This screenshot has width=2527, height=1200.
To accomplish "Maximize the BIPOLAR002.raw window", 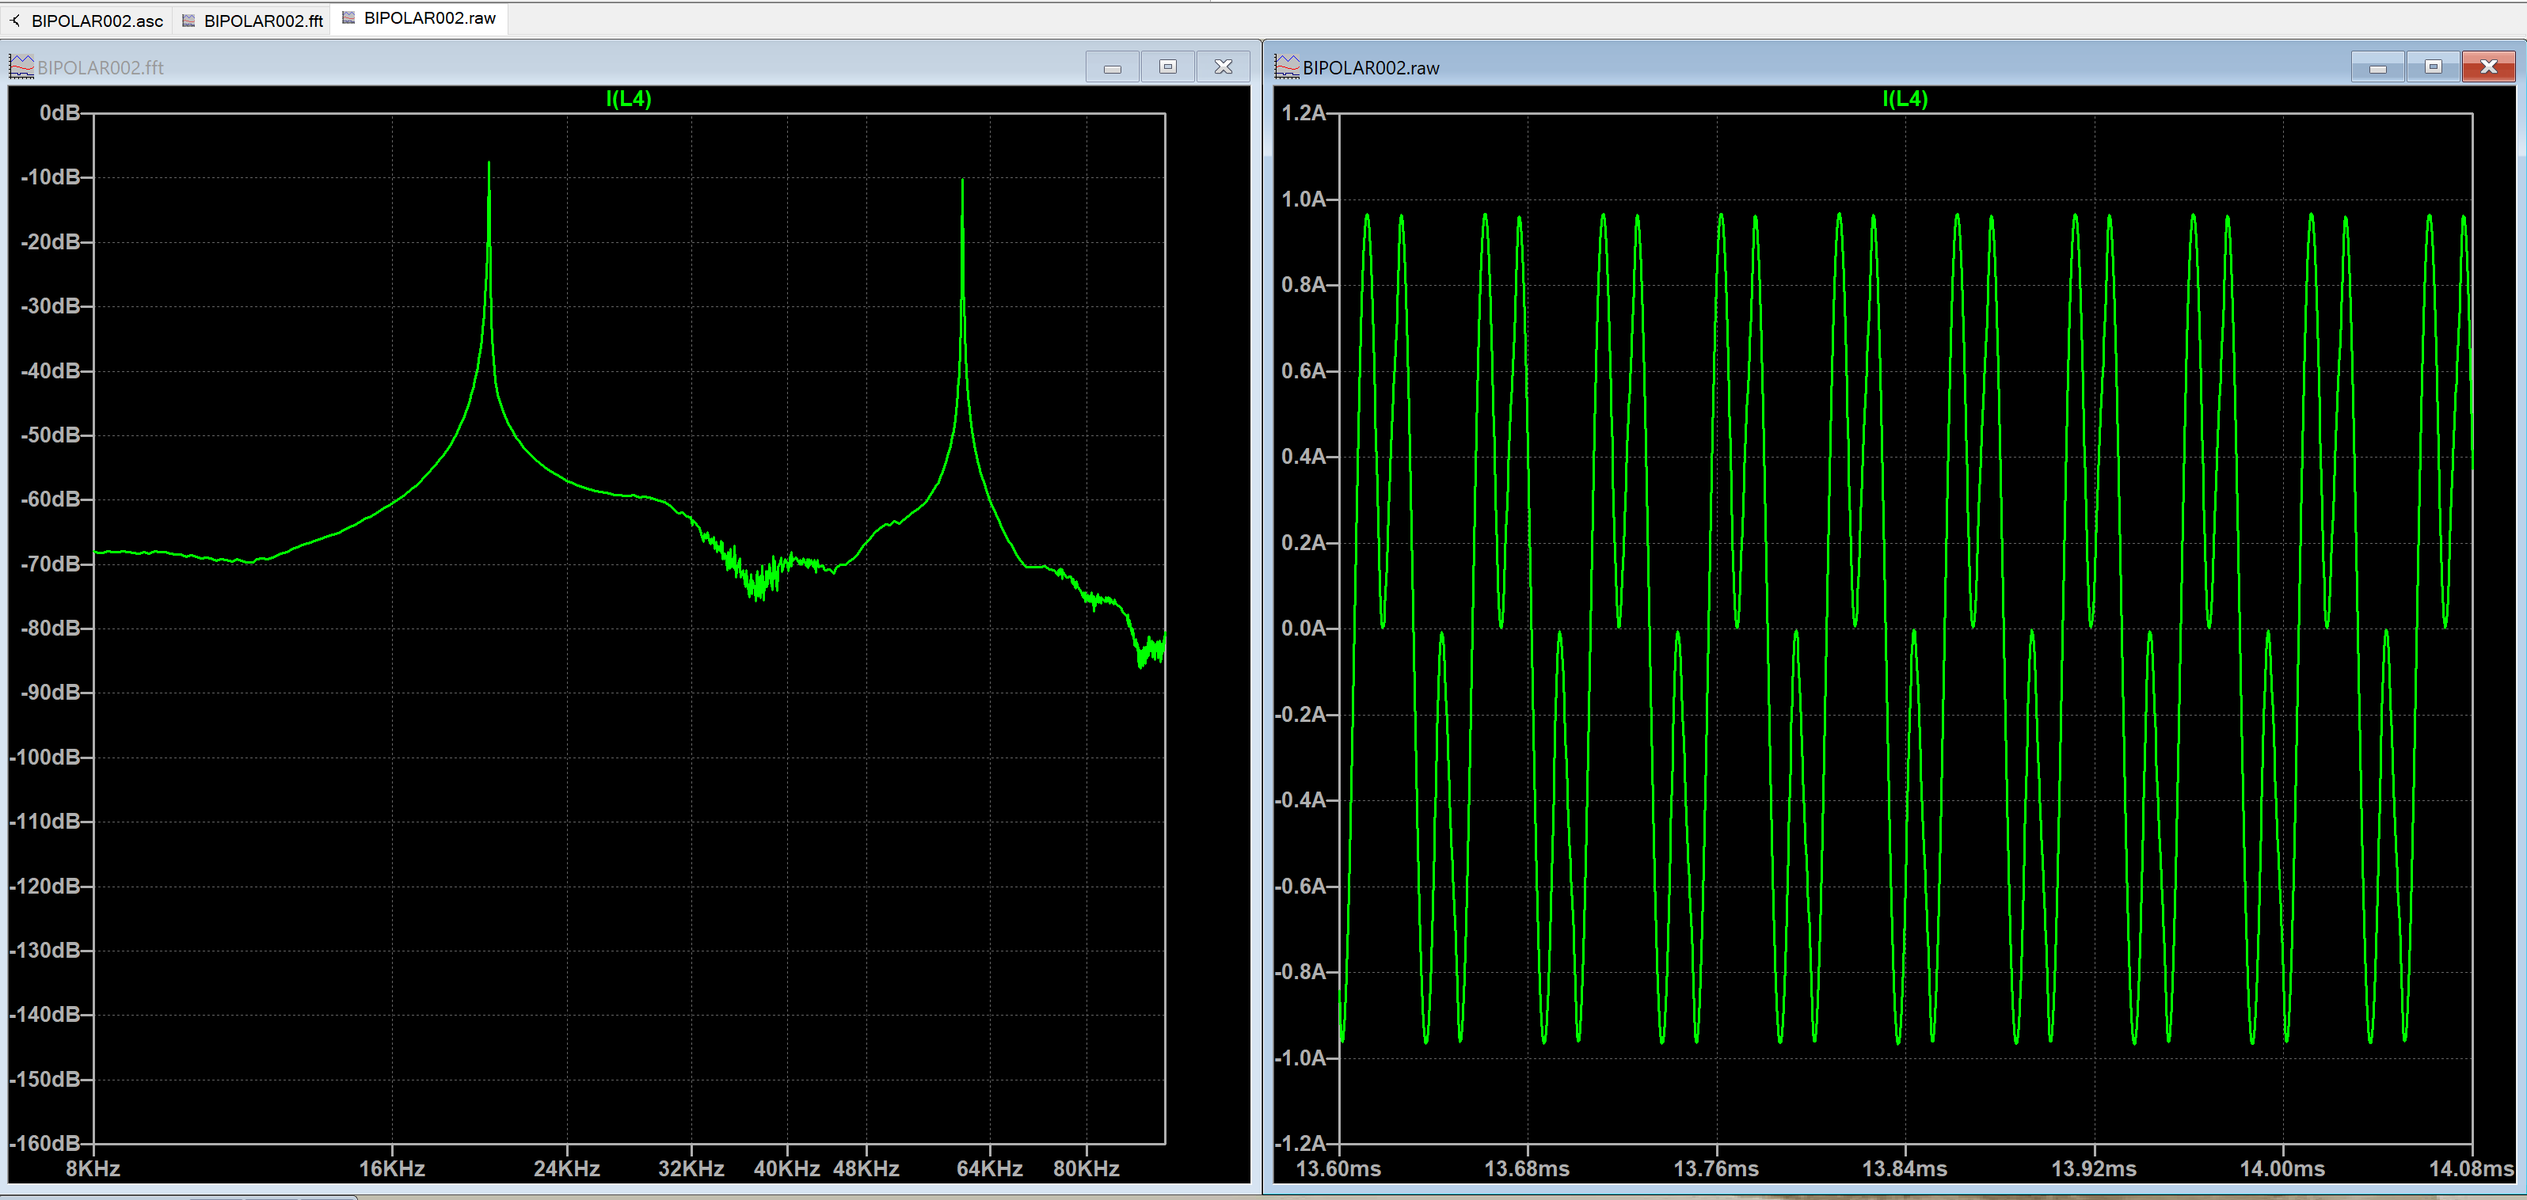I will coord(2433,66).
